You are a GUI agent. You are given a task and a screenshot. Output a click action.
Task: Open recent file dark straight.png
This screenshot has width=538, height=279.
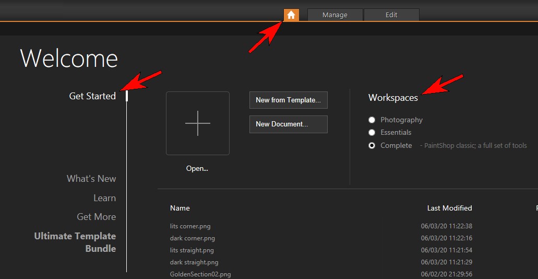pyautogui.click(x=194, y=262)
